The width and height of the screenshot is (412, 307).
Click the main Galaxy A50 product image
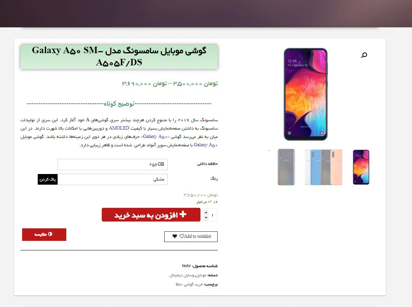pyautogui.click(x=306, y=94)
